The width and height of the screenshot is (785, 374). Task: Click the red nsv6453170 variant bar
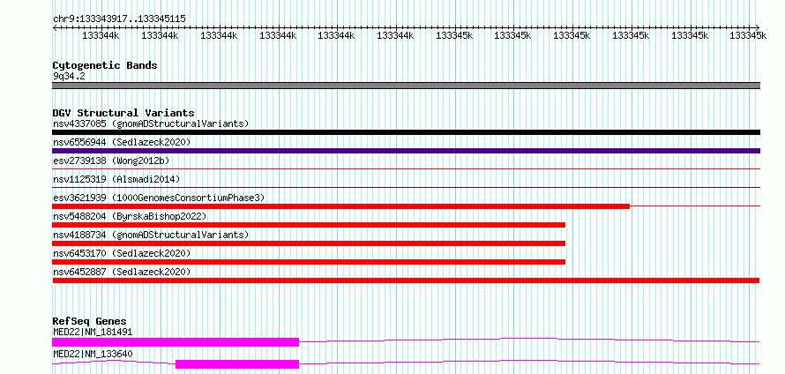[x=309, y=262]
